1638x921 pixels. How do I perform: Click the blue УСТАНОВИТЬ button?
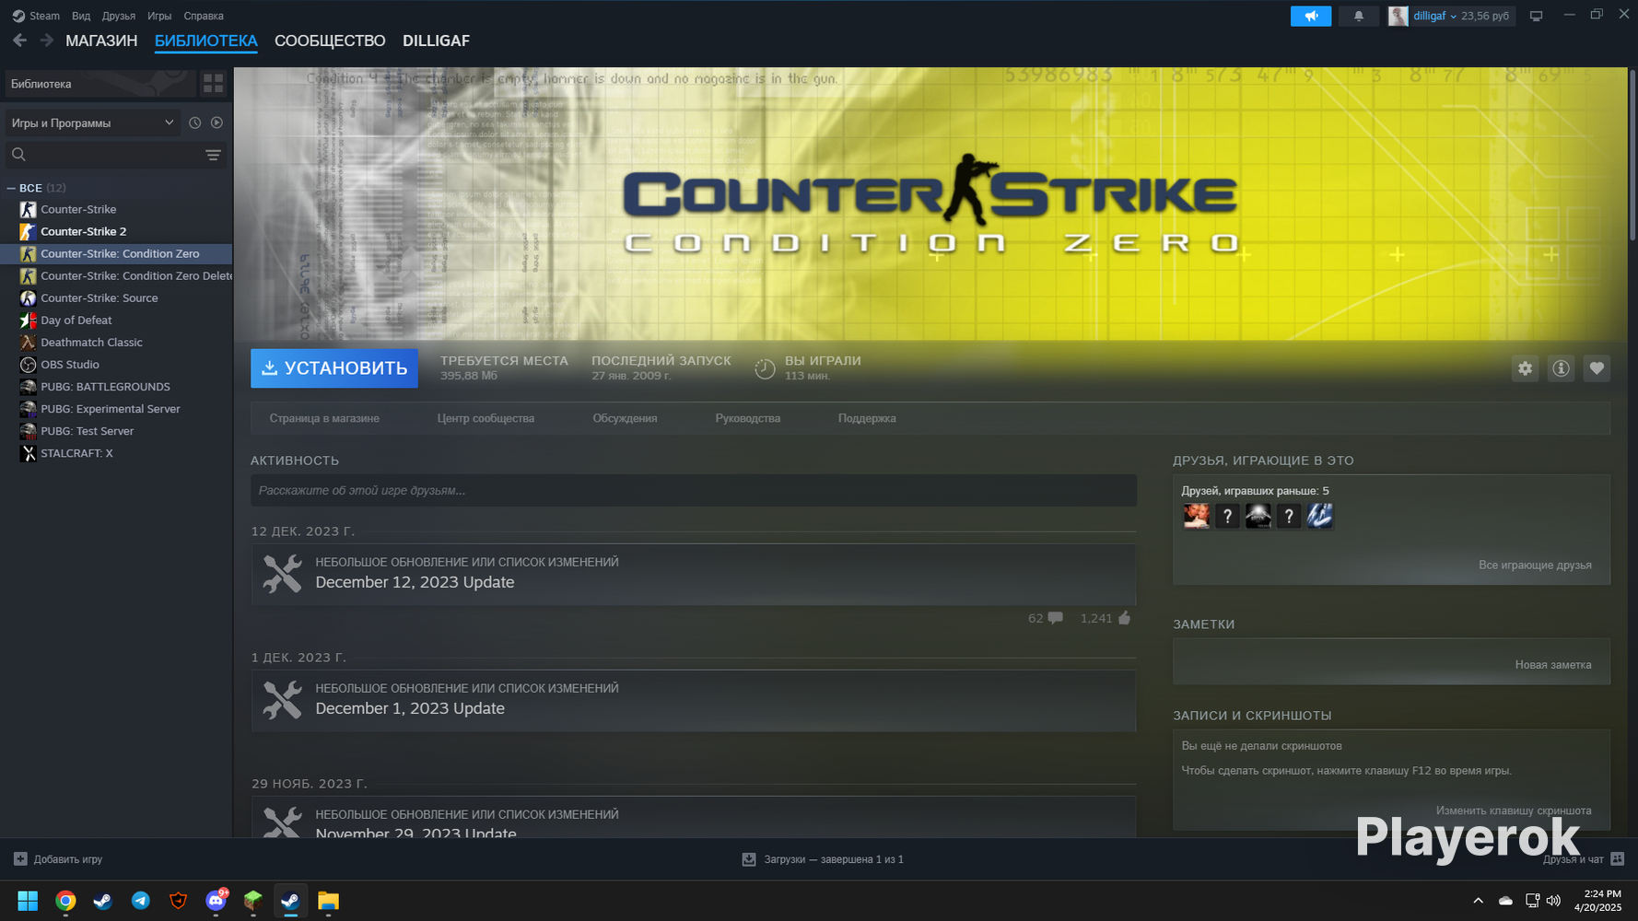click(x=334, y=368)
